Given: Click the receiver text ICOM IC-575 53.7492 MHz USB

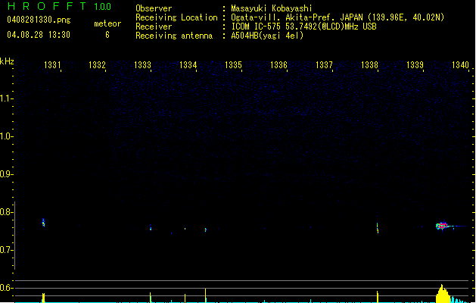Looking at the screenshot, I should point(303,27).
